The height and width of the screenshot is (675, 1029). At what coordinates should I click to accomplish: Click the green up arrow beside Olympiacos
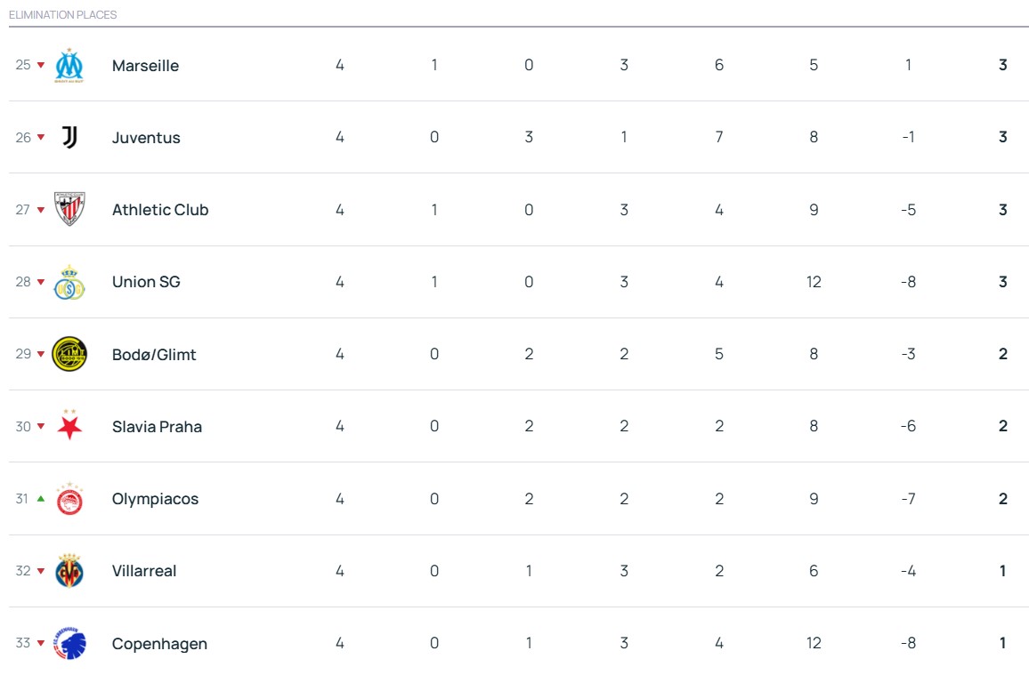coord(40,499)
